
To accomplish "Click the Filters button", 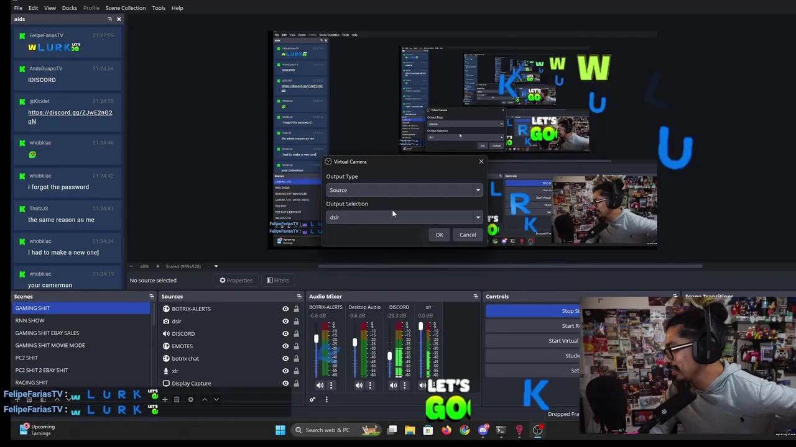I will pos(277,281).
